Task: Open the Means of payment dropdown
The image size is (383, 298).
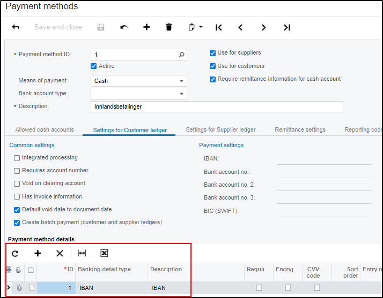Action: click(x=181, y=81)
